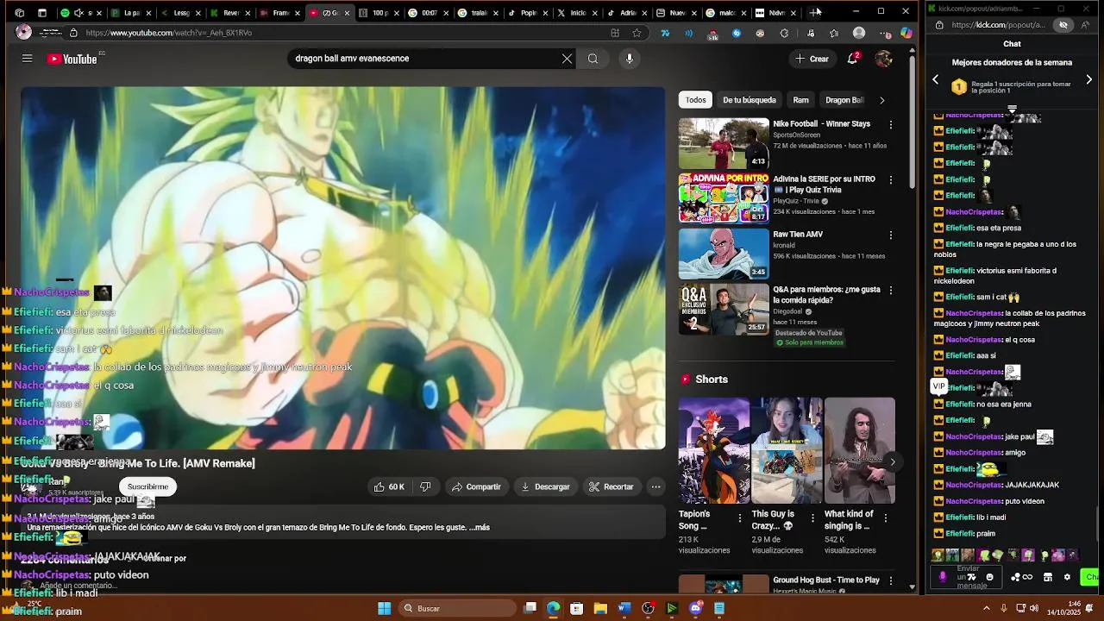Screen dimensions: 1104x621
Task: Mute tab via speaker icon in tab strip
Action: 78,13
